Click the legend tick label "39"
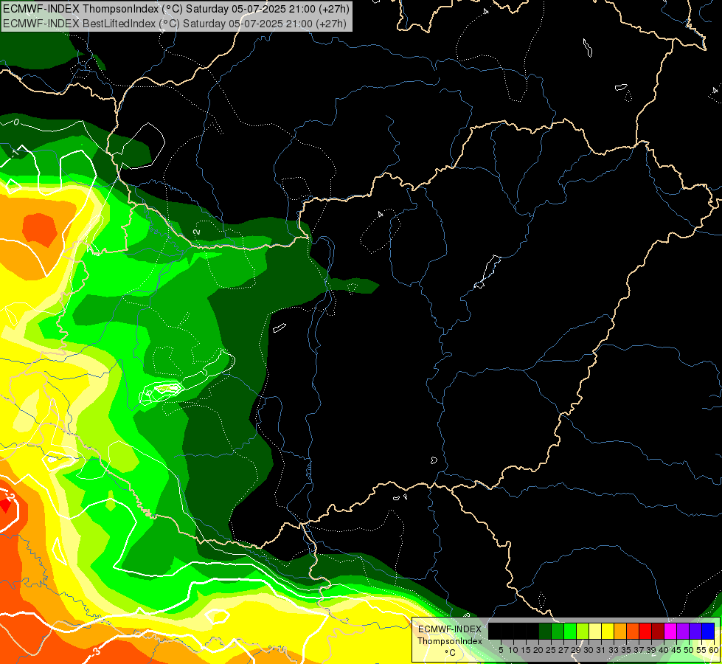The height and width of the screenshot is (664, 722). pyautogui.click(x=651, y=650)
